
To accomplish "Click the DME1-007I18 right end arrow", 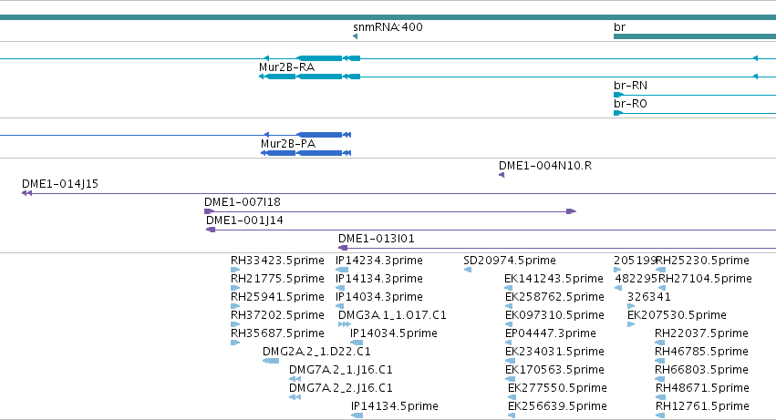I will pyautogui.click(x=571, y=211).
